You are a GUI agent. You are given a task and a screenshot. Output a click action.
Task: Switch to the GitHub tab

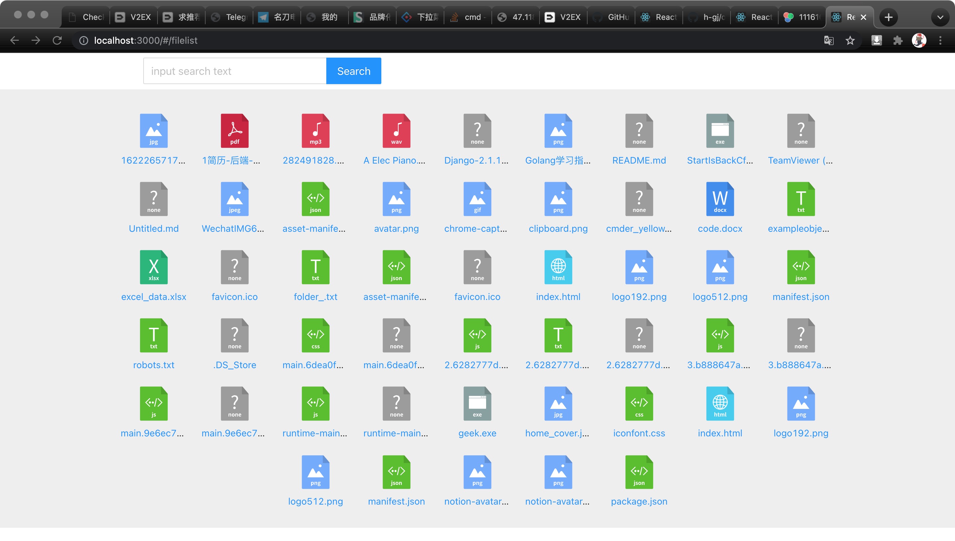tap(611, 17)
